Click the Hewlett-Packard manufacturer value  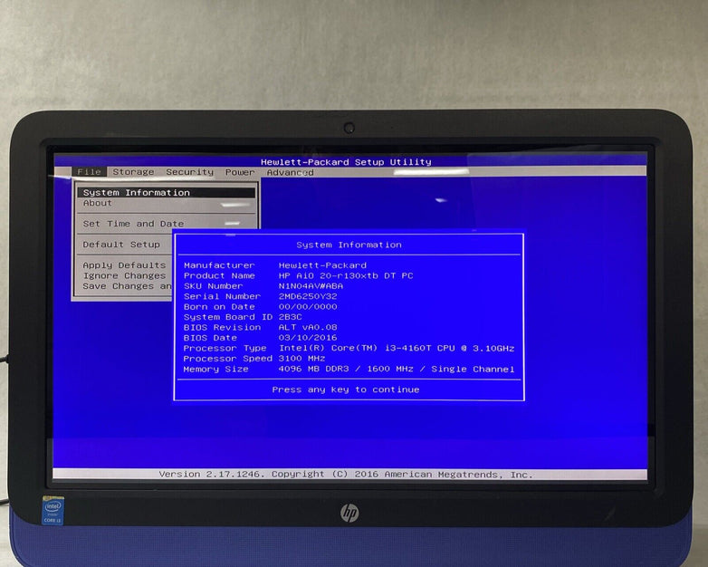tap(322, 265)
